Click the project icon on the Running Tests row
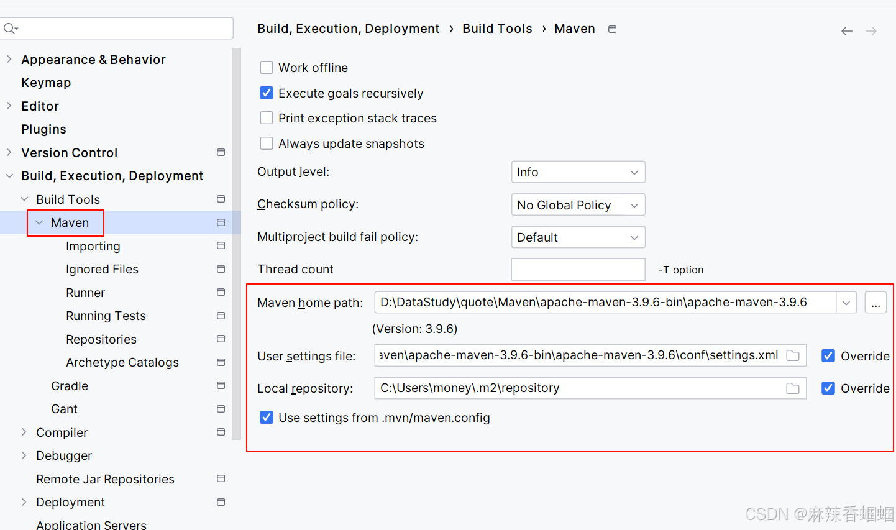This screenshot has width=896, height=530. pos(221,316)
